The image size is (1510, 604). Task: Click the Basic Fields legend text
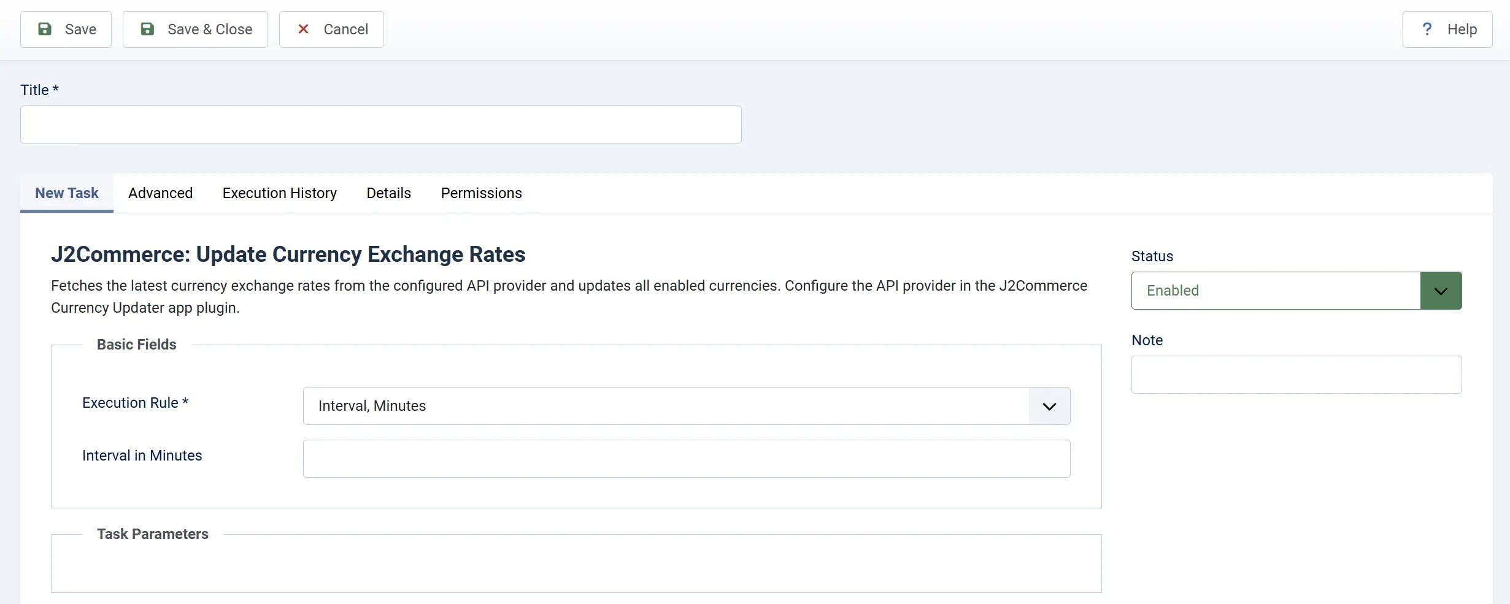click(137, 345)
